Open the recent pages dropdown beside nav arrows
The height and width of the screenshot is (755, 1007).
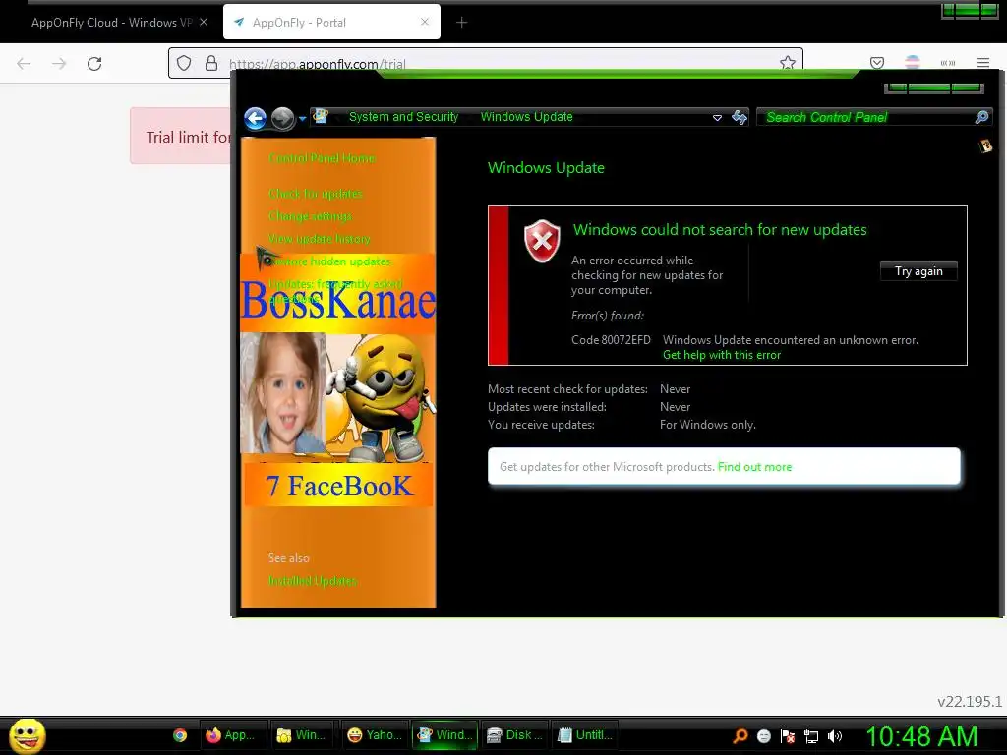tap(302, 119)
